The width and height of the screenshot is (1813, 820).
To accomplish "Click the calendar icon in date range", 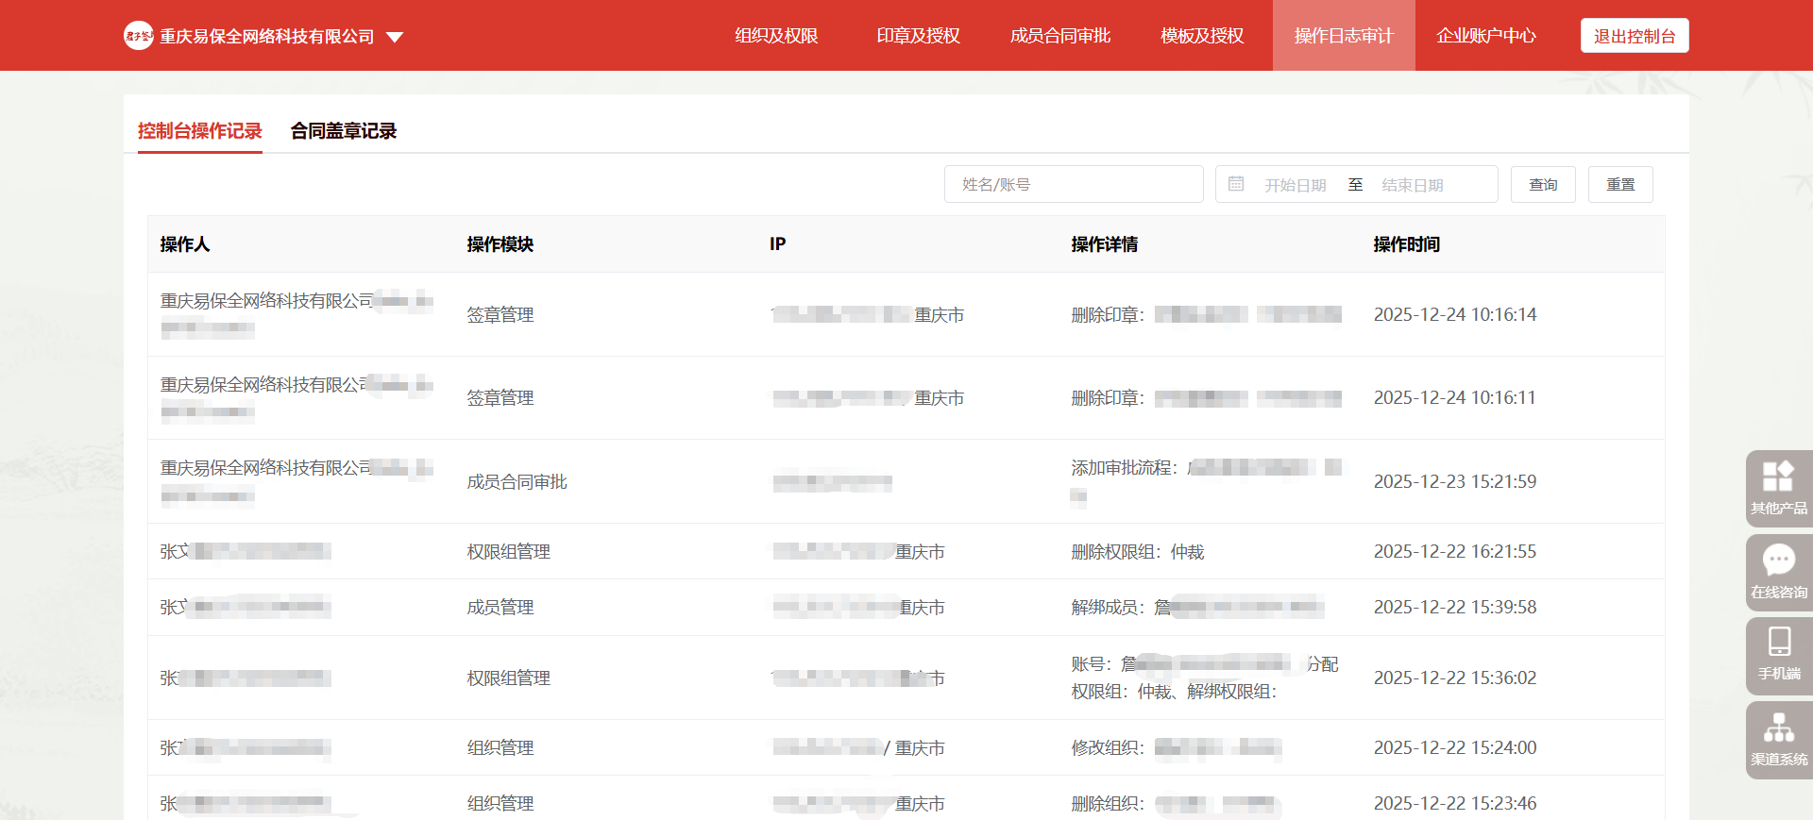I will coord(1236,184).
